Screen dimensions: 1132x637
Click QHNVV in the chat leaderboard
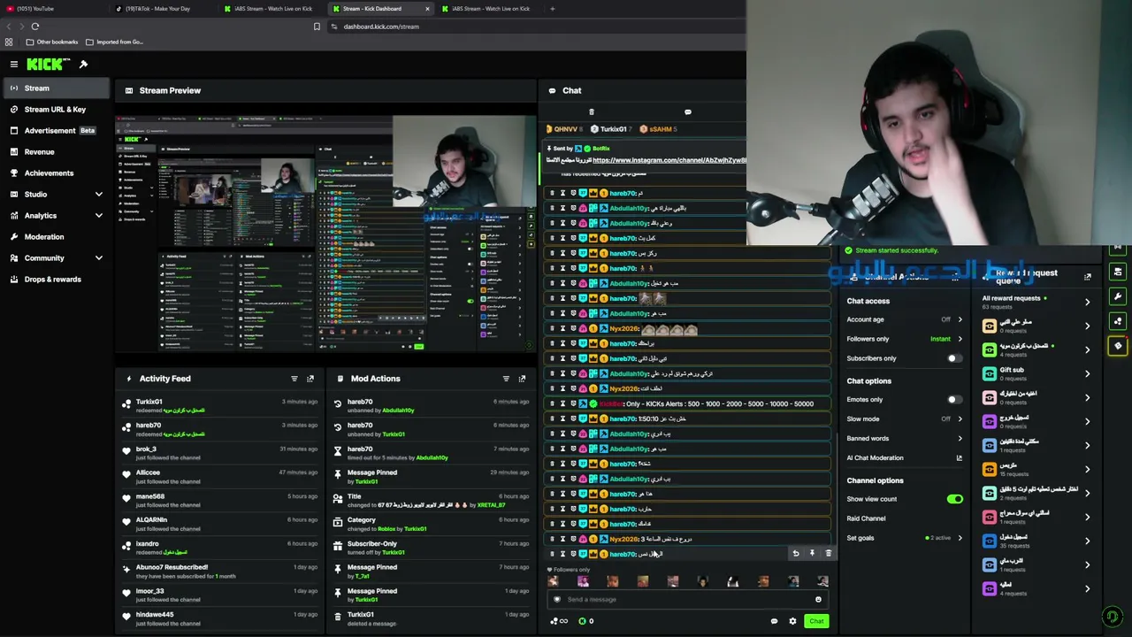tap(564, 129)
